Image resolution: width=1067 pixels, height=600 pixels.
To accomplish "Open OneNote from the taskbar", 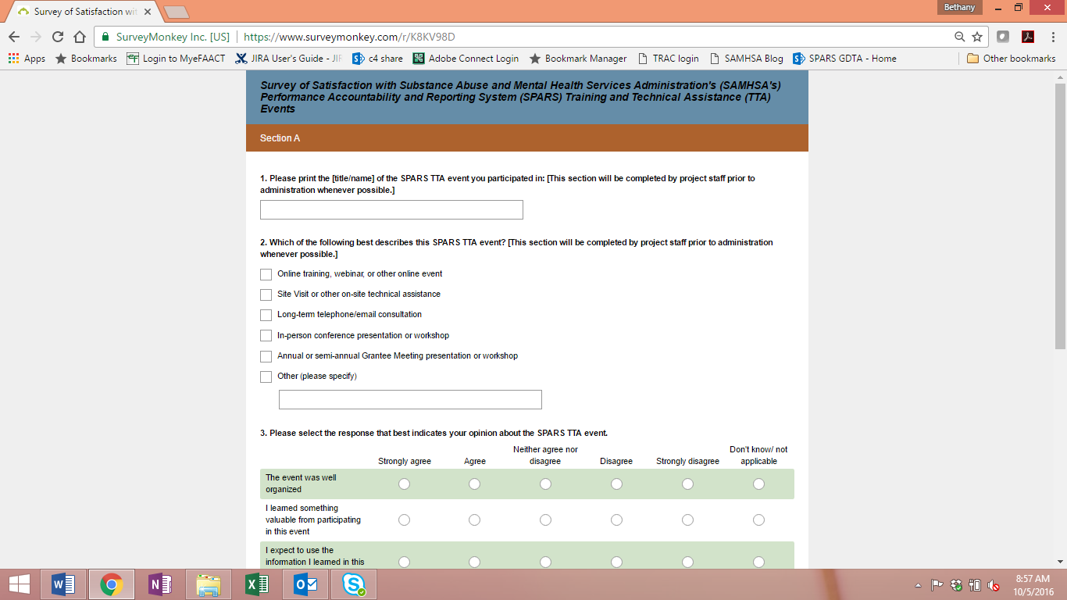I will [160, 584].
